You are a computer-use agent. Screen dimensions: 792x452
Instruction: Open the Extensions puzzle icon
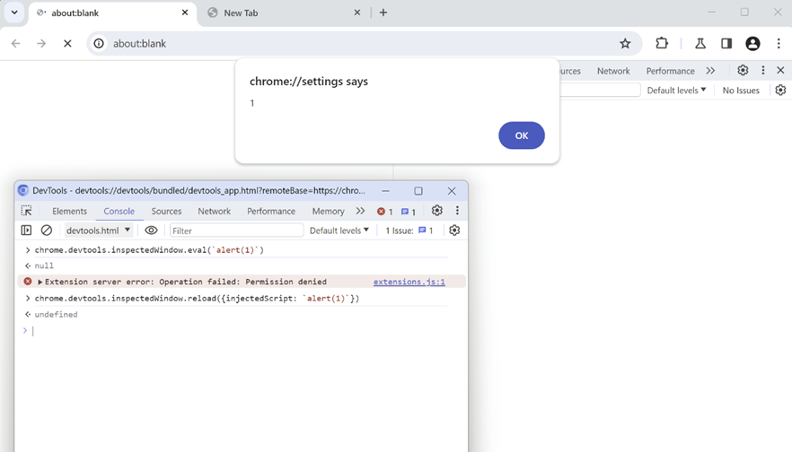(x=662, y=43)
